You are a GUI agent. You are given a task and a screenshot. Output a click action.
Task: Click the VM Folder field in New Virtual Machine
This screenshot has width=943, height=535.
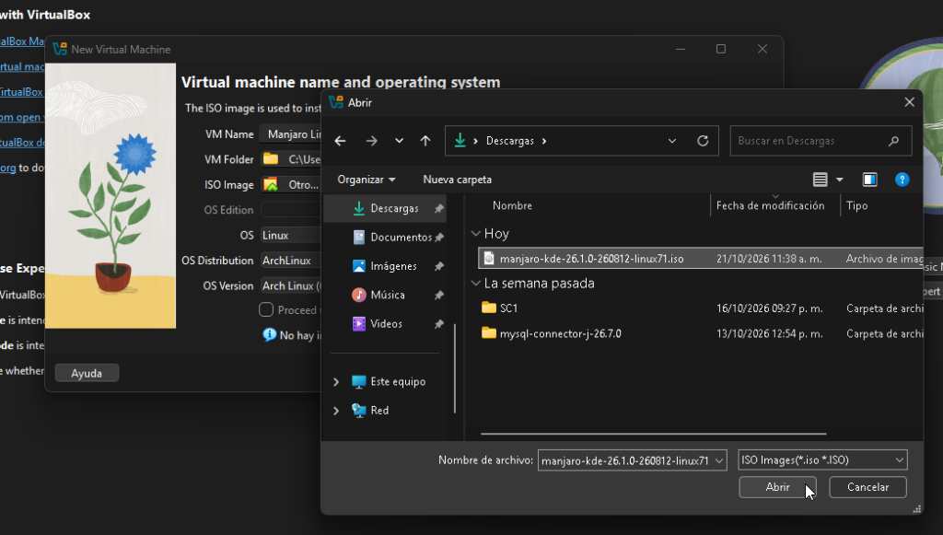point(290,159)
